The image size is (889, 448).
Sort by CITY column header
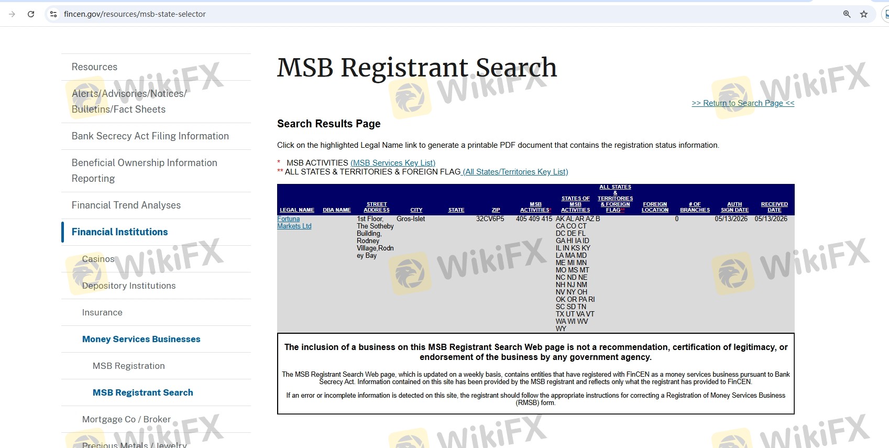pyautogui.click(x=416, y=210)
